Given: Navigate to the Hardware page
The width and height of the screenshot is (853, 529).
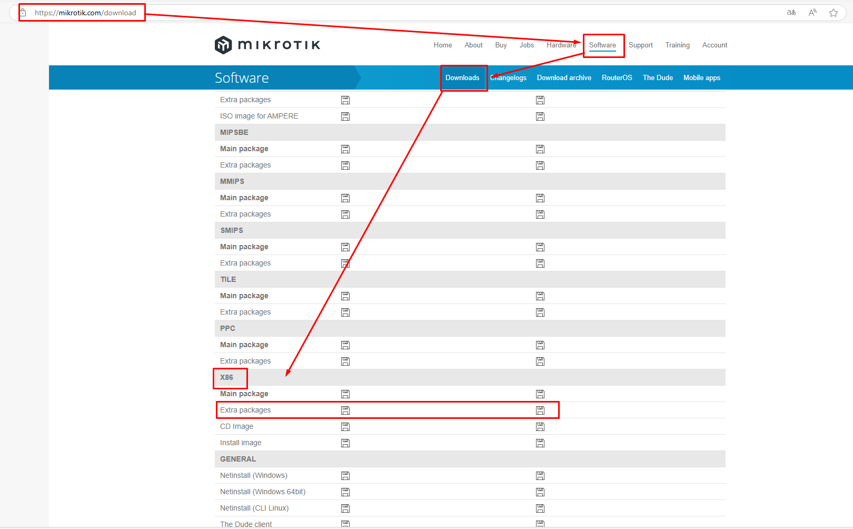Looking at the screenshot, I should [x=561, y=45].
